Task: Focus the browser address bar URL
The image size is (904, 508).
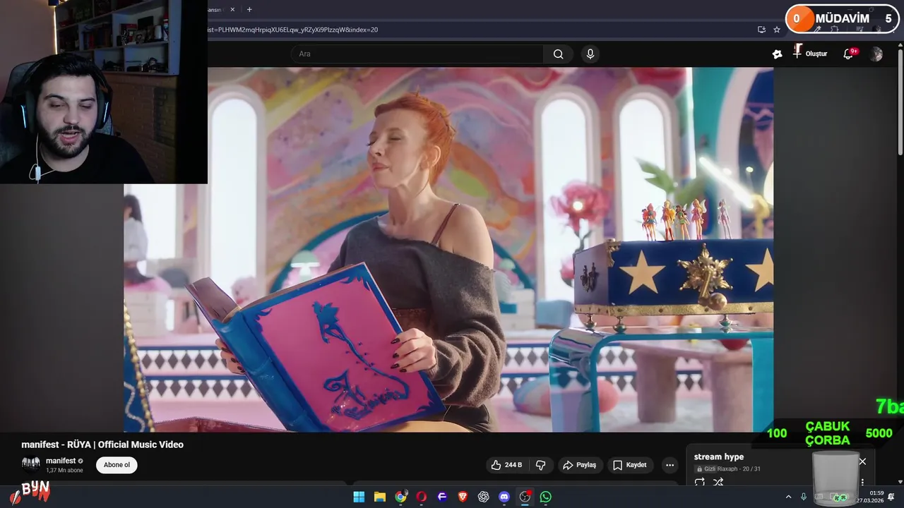Action: pos(480,30)
